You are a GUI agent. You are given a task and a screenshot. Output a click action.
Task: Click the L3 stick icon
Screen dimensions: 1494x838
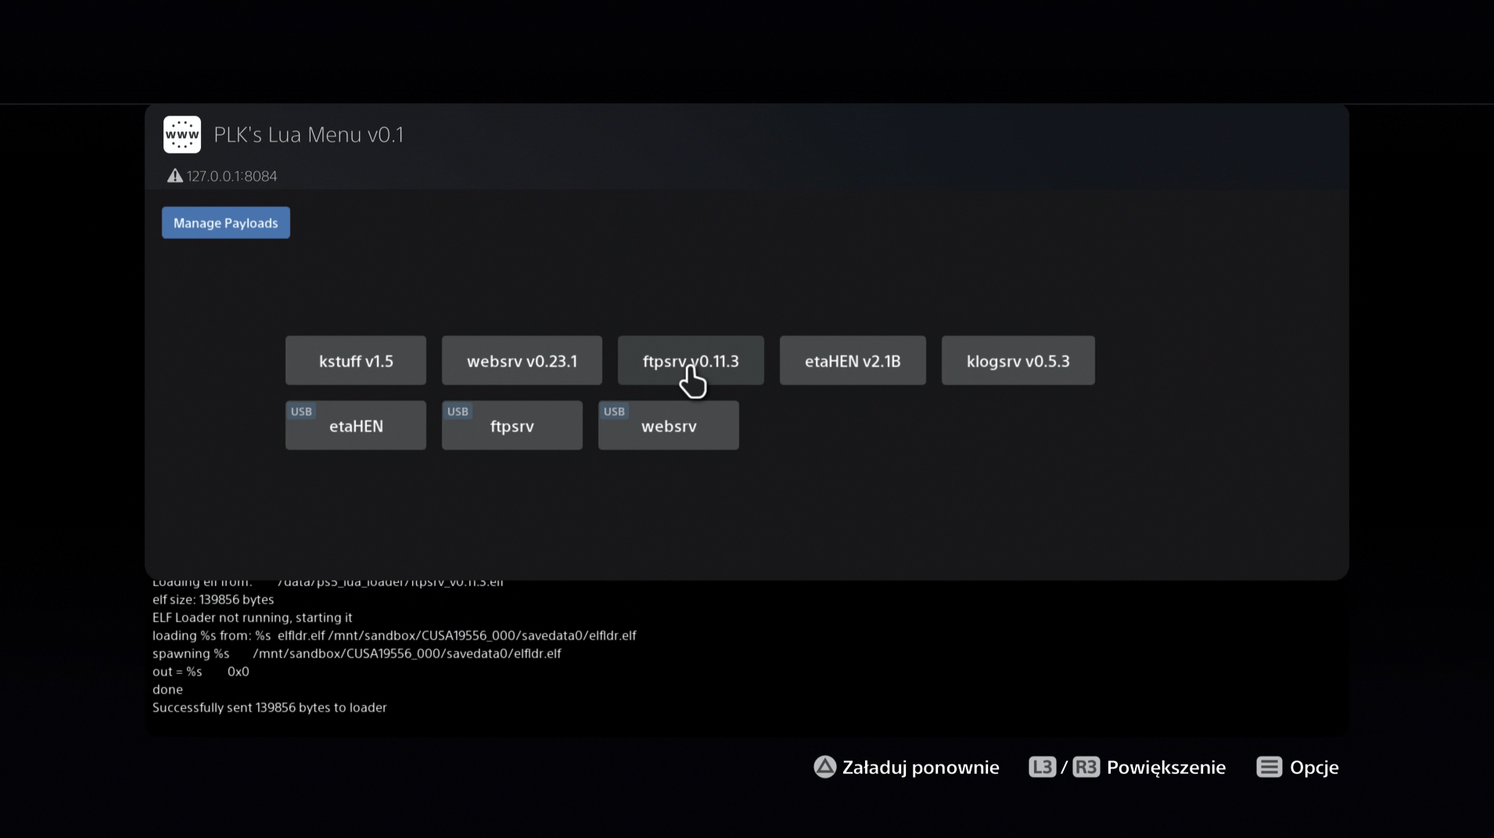click(x=1042, y=767)
